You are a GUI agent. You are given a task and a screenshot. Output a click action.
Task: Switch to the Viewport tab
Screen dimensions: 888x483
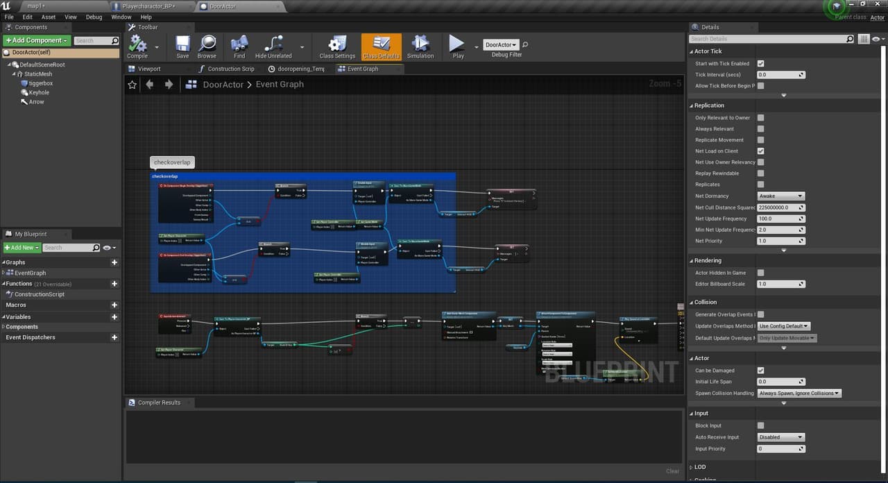click(x=148, y=69)
